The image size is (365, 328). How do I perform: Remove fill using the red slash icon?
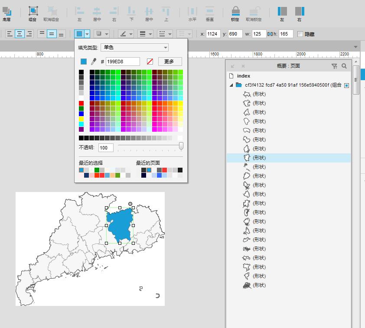point(150,62)
